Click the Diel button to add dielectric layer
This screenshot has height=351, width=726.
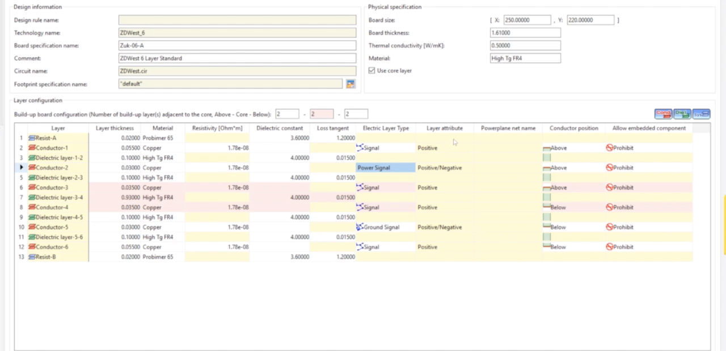(x=682, y=114)
